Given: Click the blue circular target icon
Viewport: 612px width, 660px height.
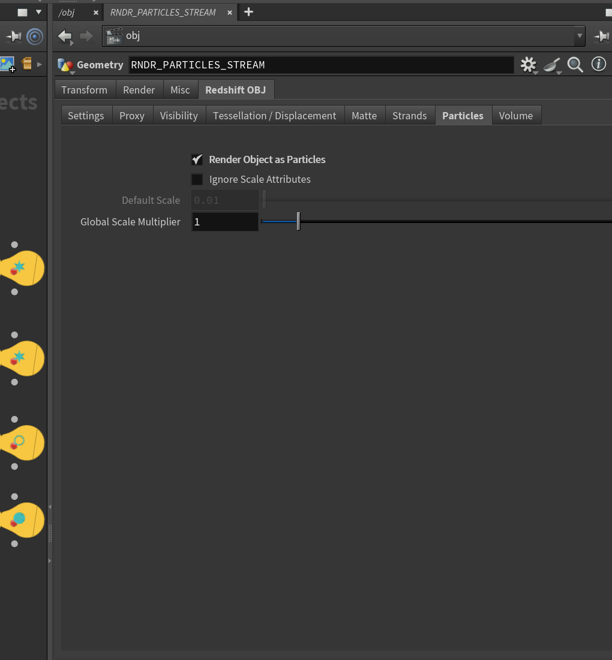Looking at the screenshot, I should click(35, 37).
